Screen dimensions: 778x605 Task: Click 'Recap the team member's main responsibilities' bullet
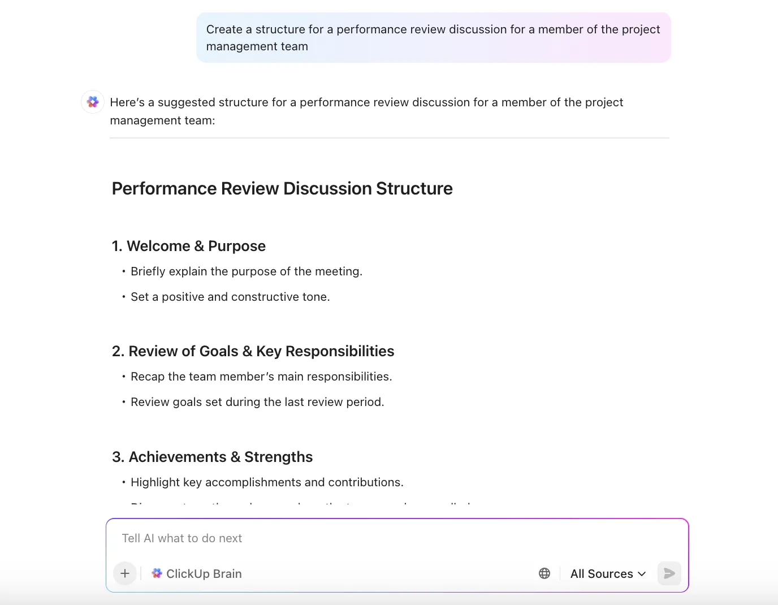(x=261, y=377)
